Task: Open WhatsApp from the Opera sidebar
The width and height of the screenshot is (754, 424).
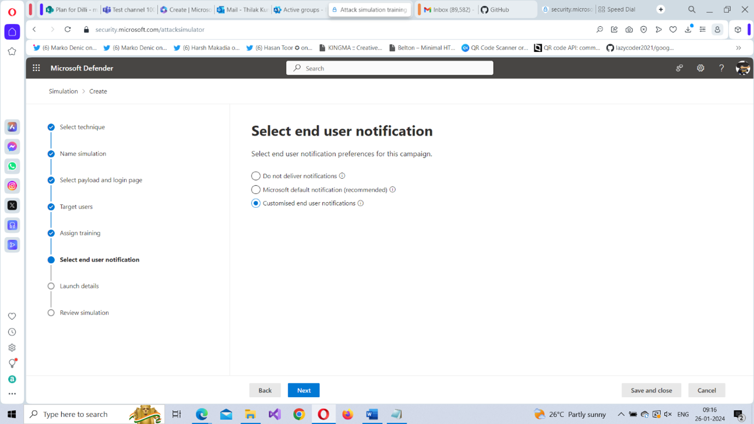Action: pos(12,166)
